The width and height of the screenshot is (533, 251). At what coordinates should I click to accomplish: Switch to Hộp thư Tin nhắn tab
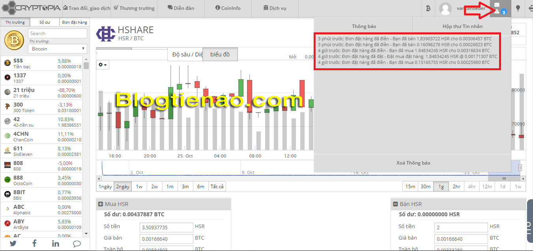tap(462, 26)
